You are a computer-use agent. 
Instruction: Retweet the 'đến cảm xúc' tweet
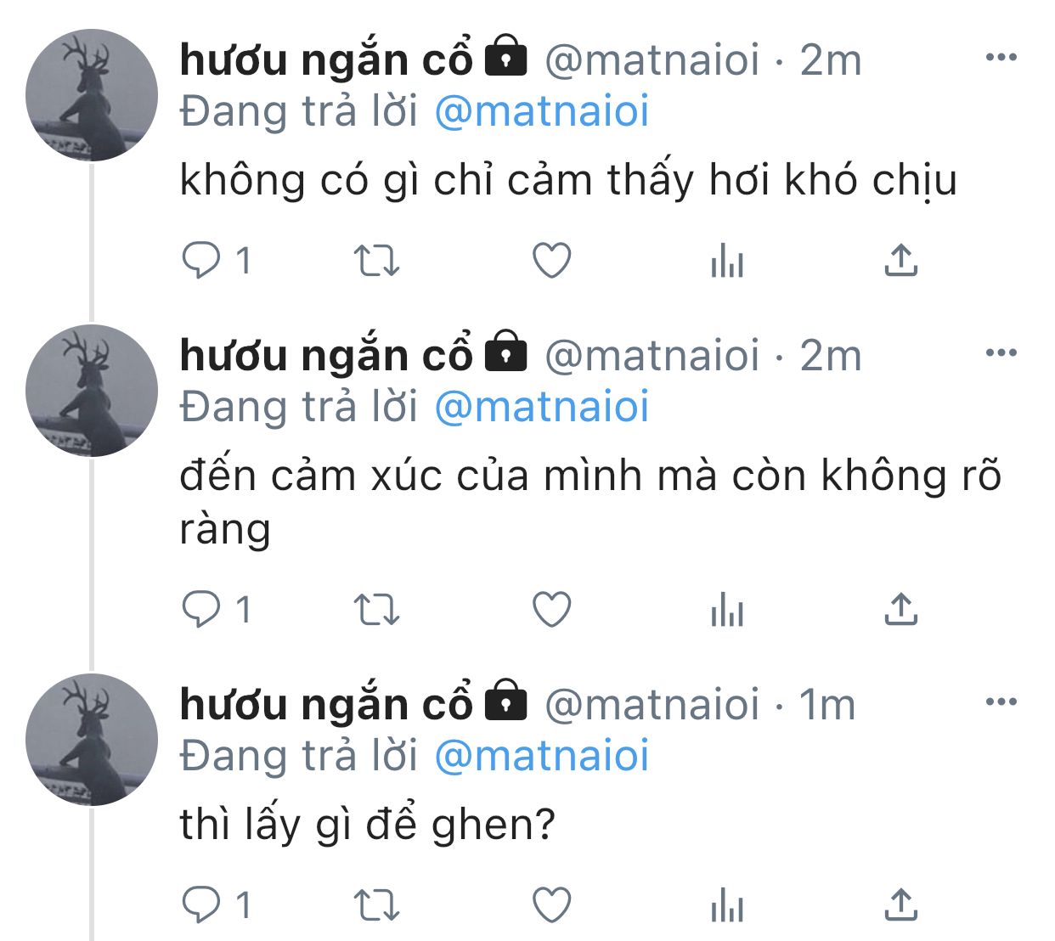(376, 610)
